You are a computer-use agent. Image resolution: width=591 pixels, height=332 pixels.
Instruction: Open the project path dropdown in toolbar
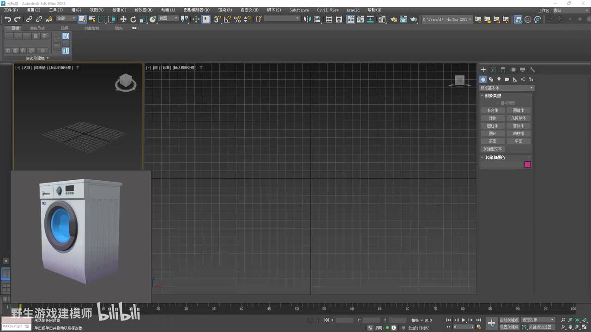pyautogui.click(x=447, y=19)
